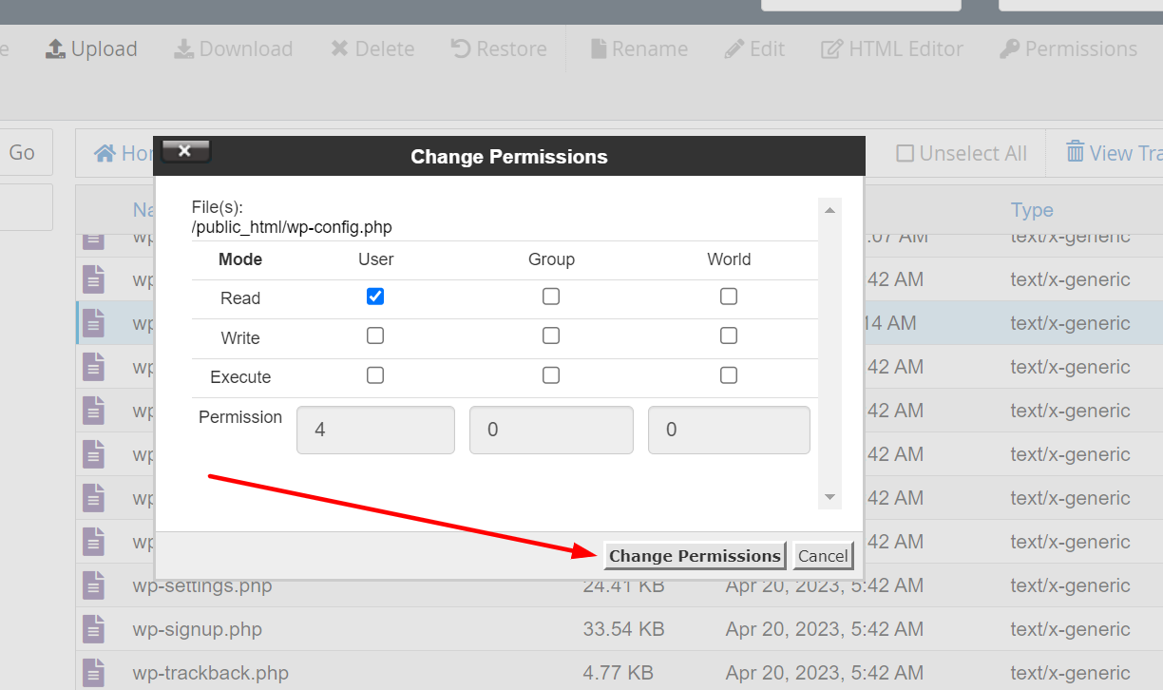Viewport: 1163px width, 690px height.
Task: Click the Edit toolbar icon
Action: (x=754, y=48)
